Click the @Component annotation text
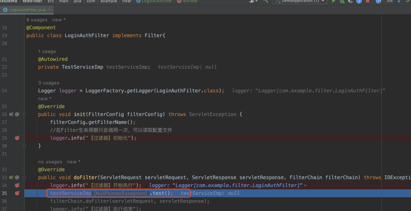Screen dimensions: 411x211 tap(41, 28)
